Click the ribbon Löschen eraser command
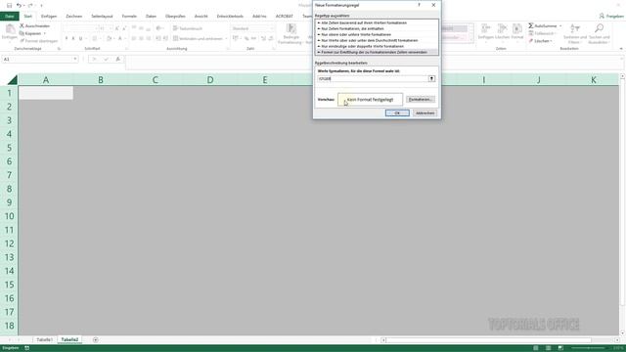The image size is (626, 352). [x=540, y=41]
